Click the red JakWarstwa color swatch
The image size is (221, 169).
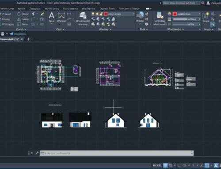pyautogui.click(x=175, y=14)
